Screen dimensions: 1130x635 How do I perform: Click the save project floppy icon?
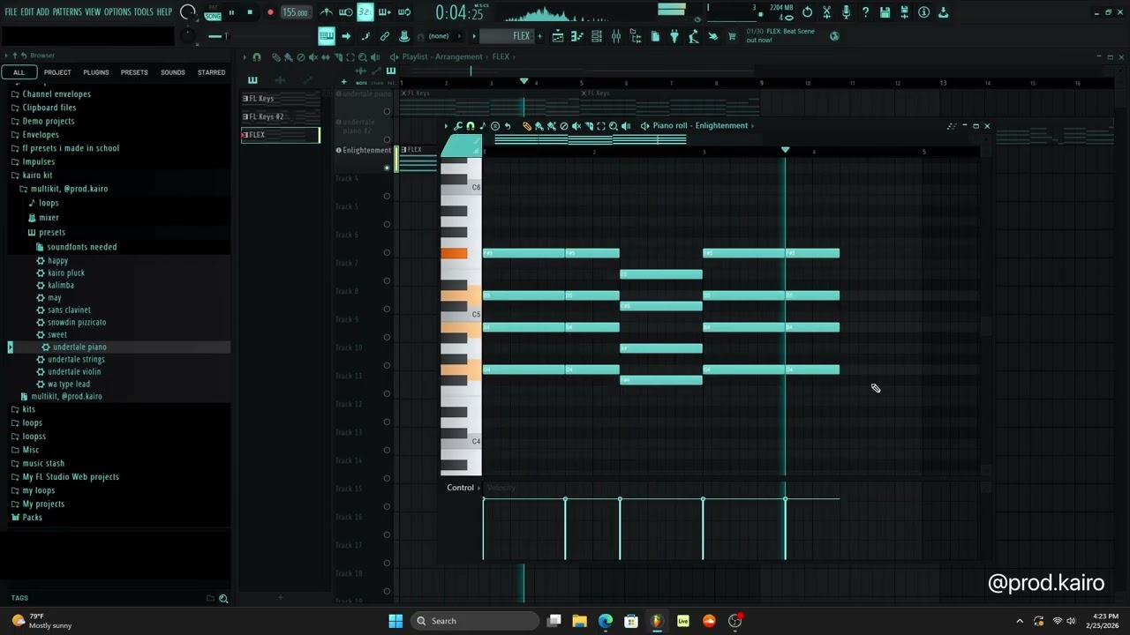pos(885,12)
